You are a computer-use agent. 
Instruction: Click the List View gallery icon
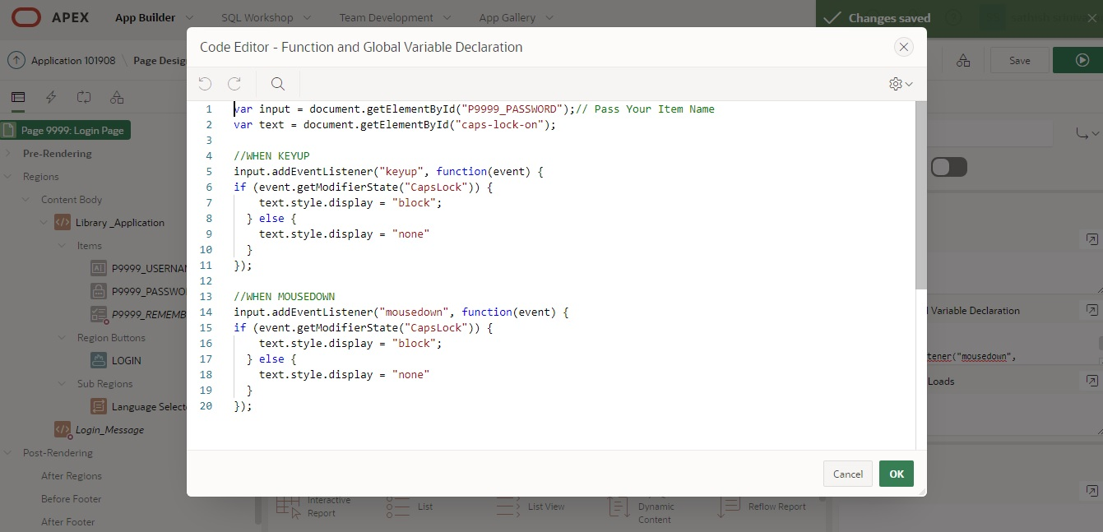coord(508,507)
